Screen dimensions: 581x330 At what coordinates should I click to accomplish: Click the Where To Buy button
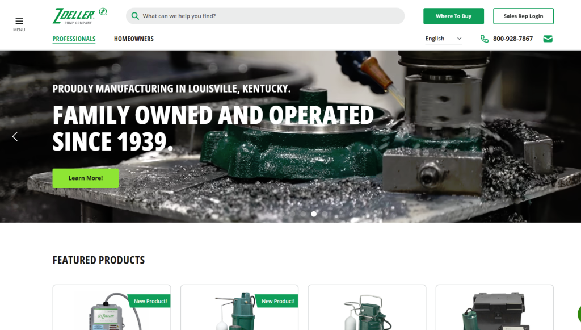[x=453, y=16]
